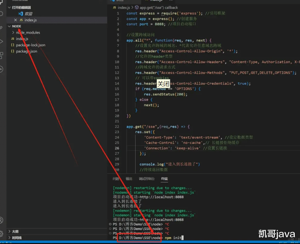Click the app.get("/sse") callback breadcrumb
Viewport: 300px width, 244px height.
click(x=159, y=8)
